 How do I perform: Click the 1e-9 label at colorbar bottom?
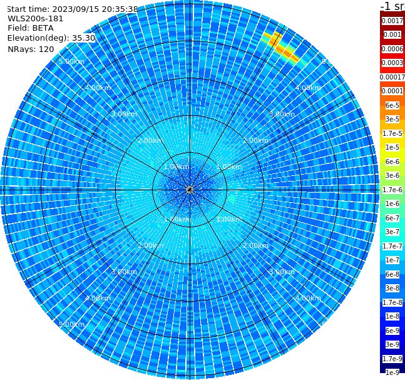pos(392,372)
